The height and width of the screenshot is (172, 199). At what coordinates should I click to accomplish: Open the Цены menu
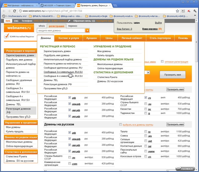coord(109,38)
